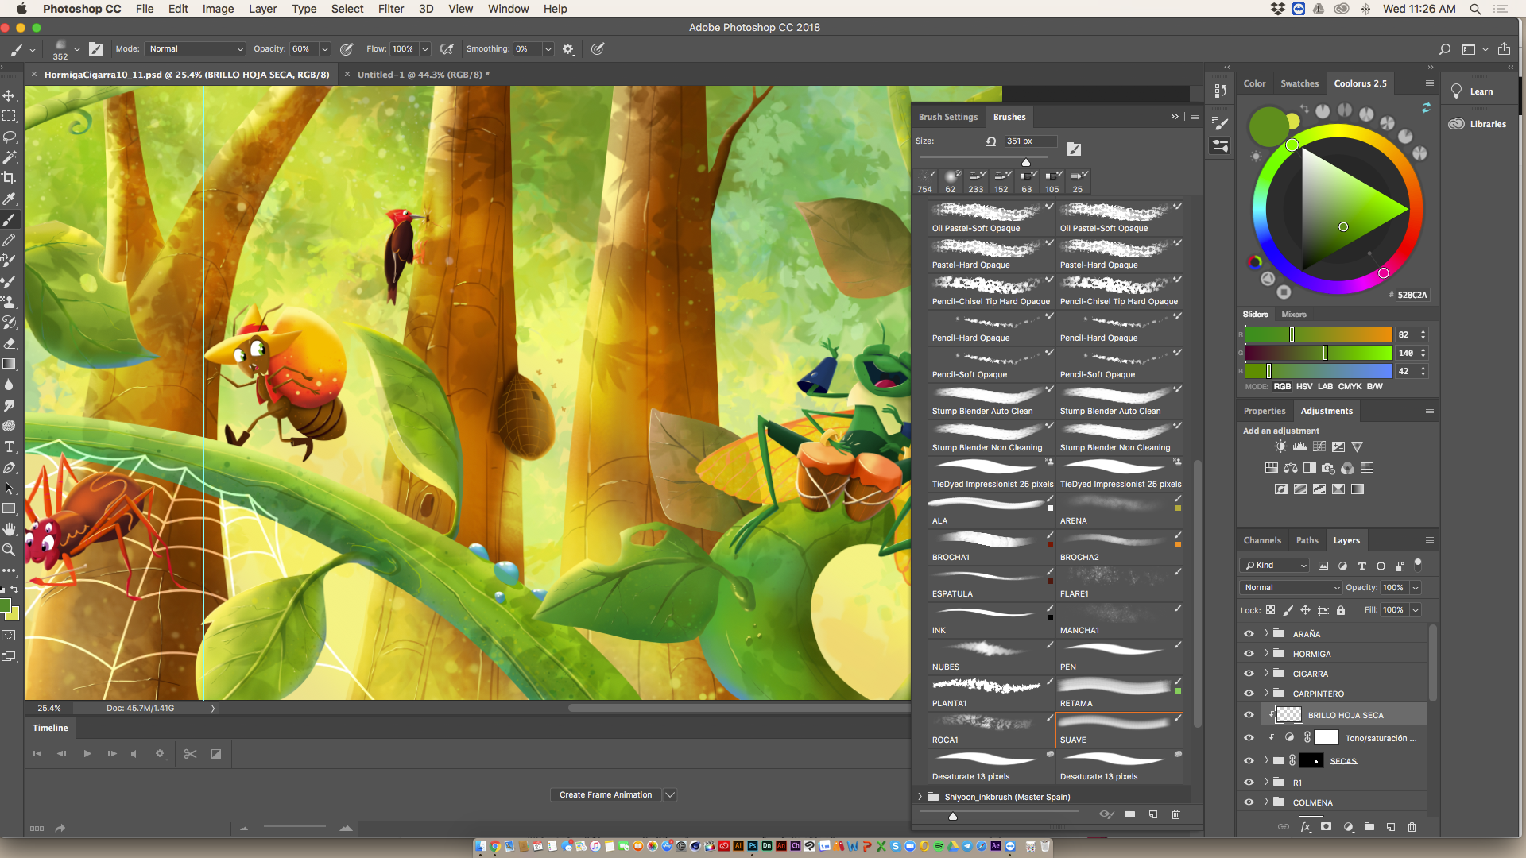Toggle visibility of BRILLO HOJA SECA layer

click(x=1249, y=715)
